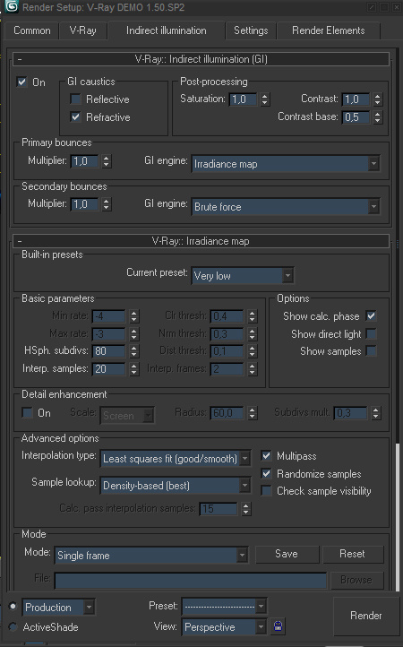403x647 pixels.
Task: Click the Contrast spinner arrows
Action: pyautogui.click(x=378, y=99)
